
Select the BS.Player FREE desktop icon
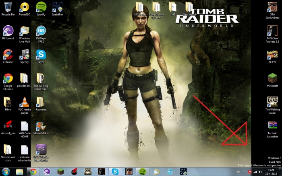pos(41,34)
